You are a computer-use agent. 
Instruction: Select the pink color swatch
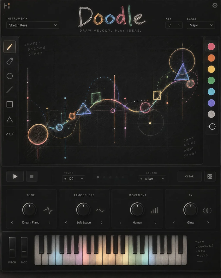point(211,47)
